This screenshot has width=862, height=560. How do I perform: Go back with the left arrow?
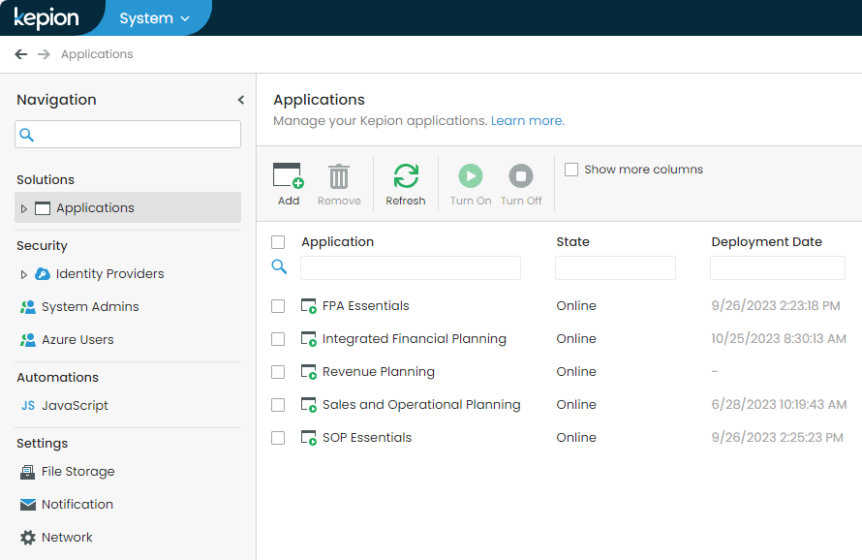(x=21, y=54)
